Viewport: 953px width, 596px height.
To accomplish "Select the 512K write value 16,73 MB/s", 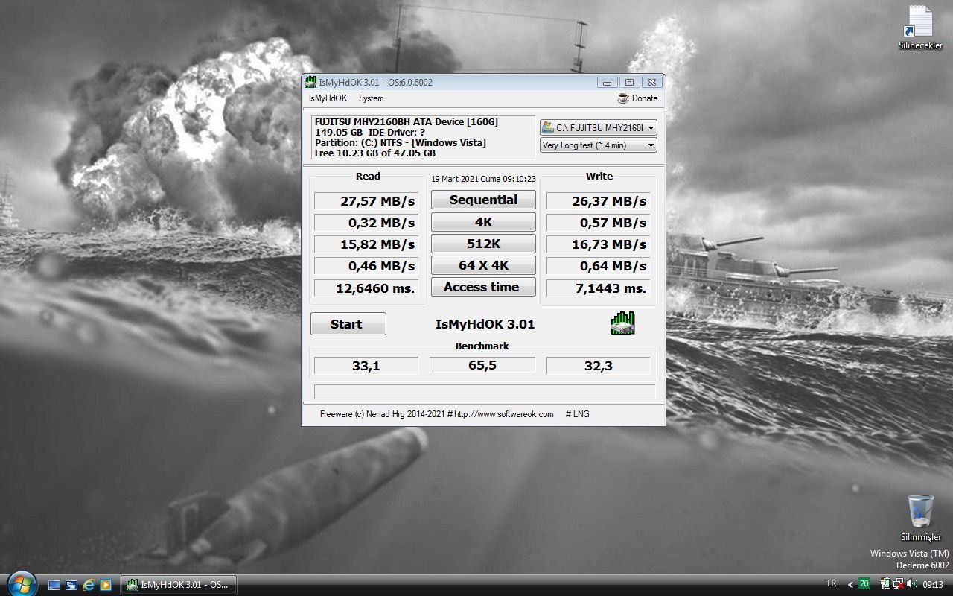I will (599, 244).
